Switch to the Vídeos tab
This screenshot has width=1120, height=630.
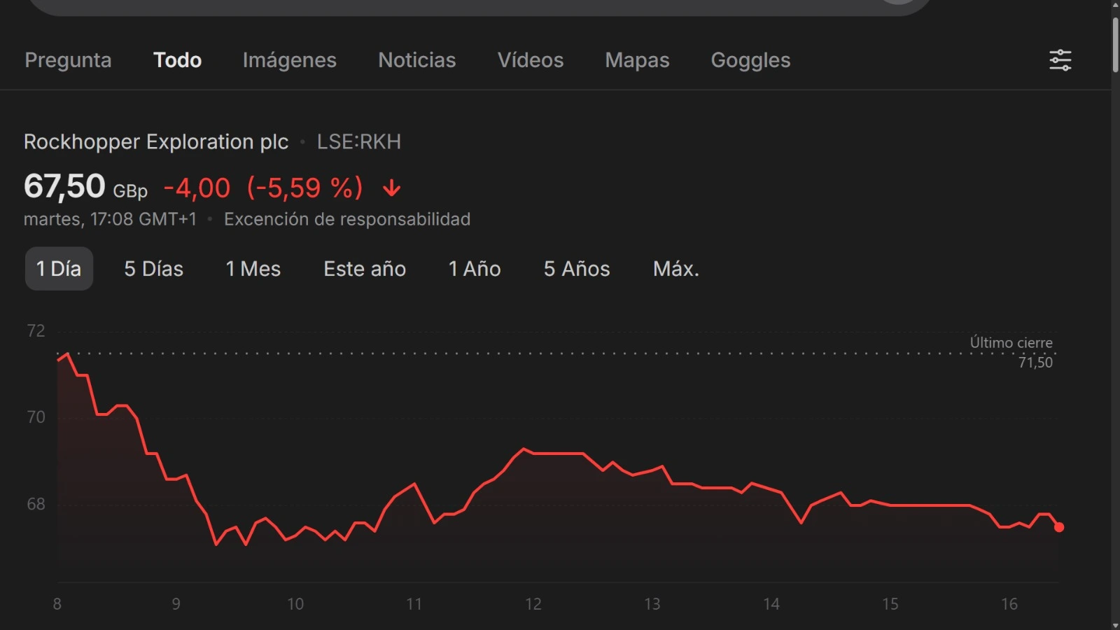pos(531,60)
